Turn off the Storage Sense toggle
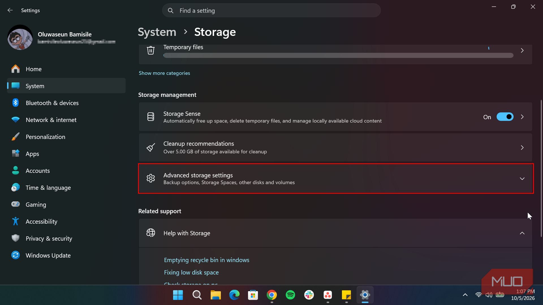The height and width of the screenshot is (305, 543). pyautogui.click(x=505, y=117)
